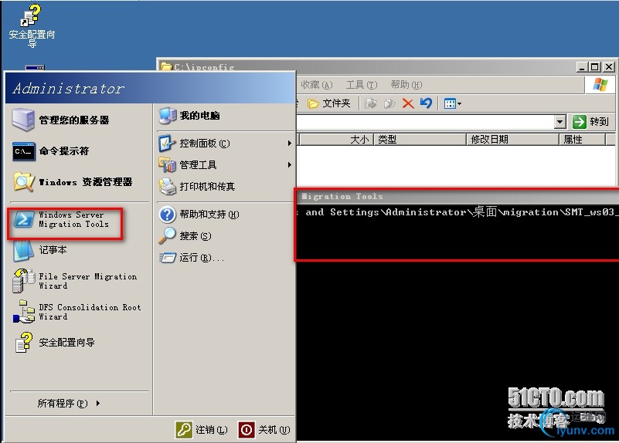Click the Go (转到) button

point(591,122)
